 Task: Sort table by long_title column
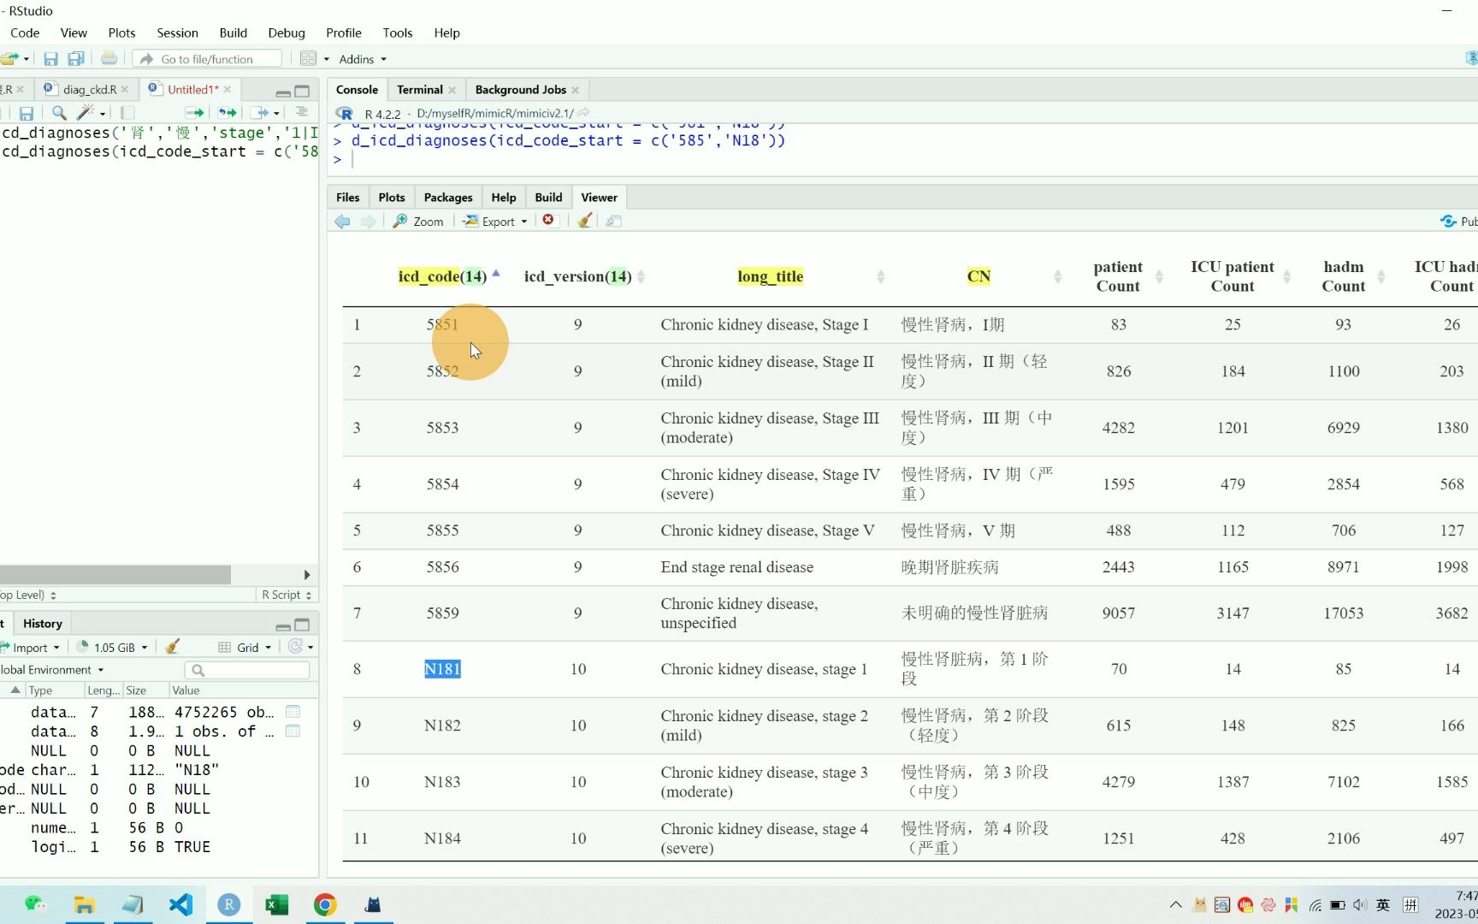tap(770, 276)
